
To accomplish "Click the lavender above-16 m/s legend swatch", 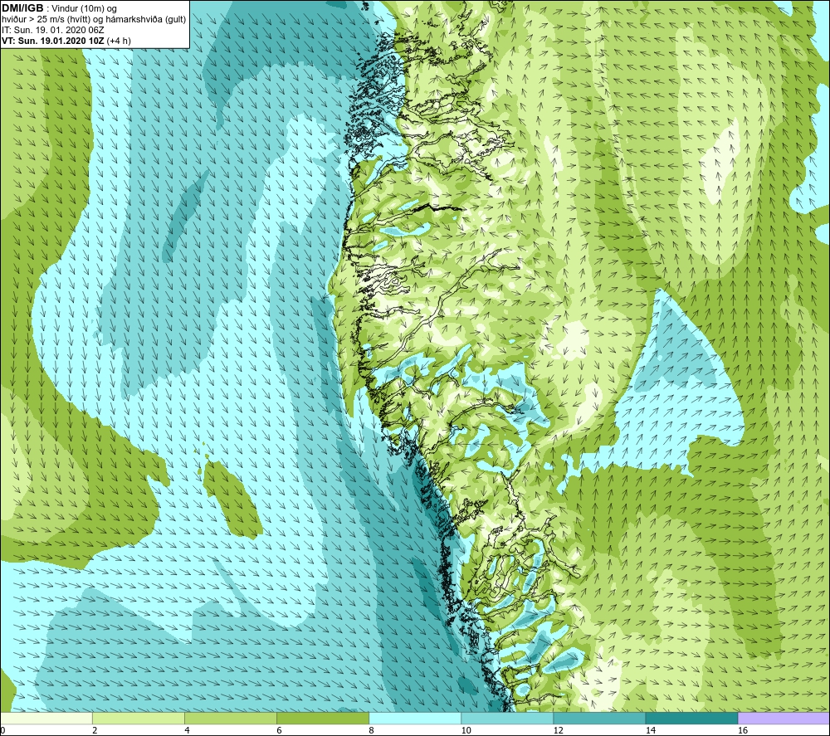I will coord(784,718).
